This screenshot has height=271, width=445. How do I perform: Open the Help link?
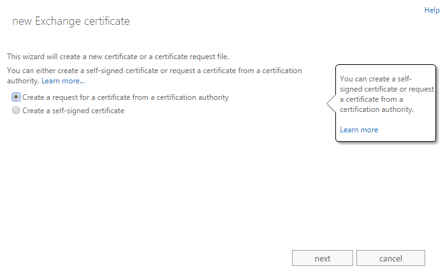click(432, 10)
